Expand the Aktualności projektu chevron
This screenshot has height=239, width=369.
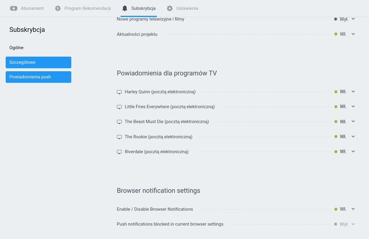point(353,34)
